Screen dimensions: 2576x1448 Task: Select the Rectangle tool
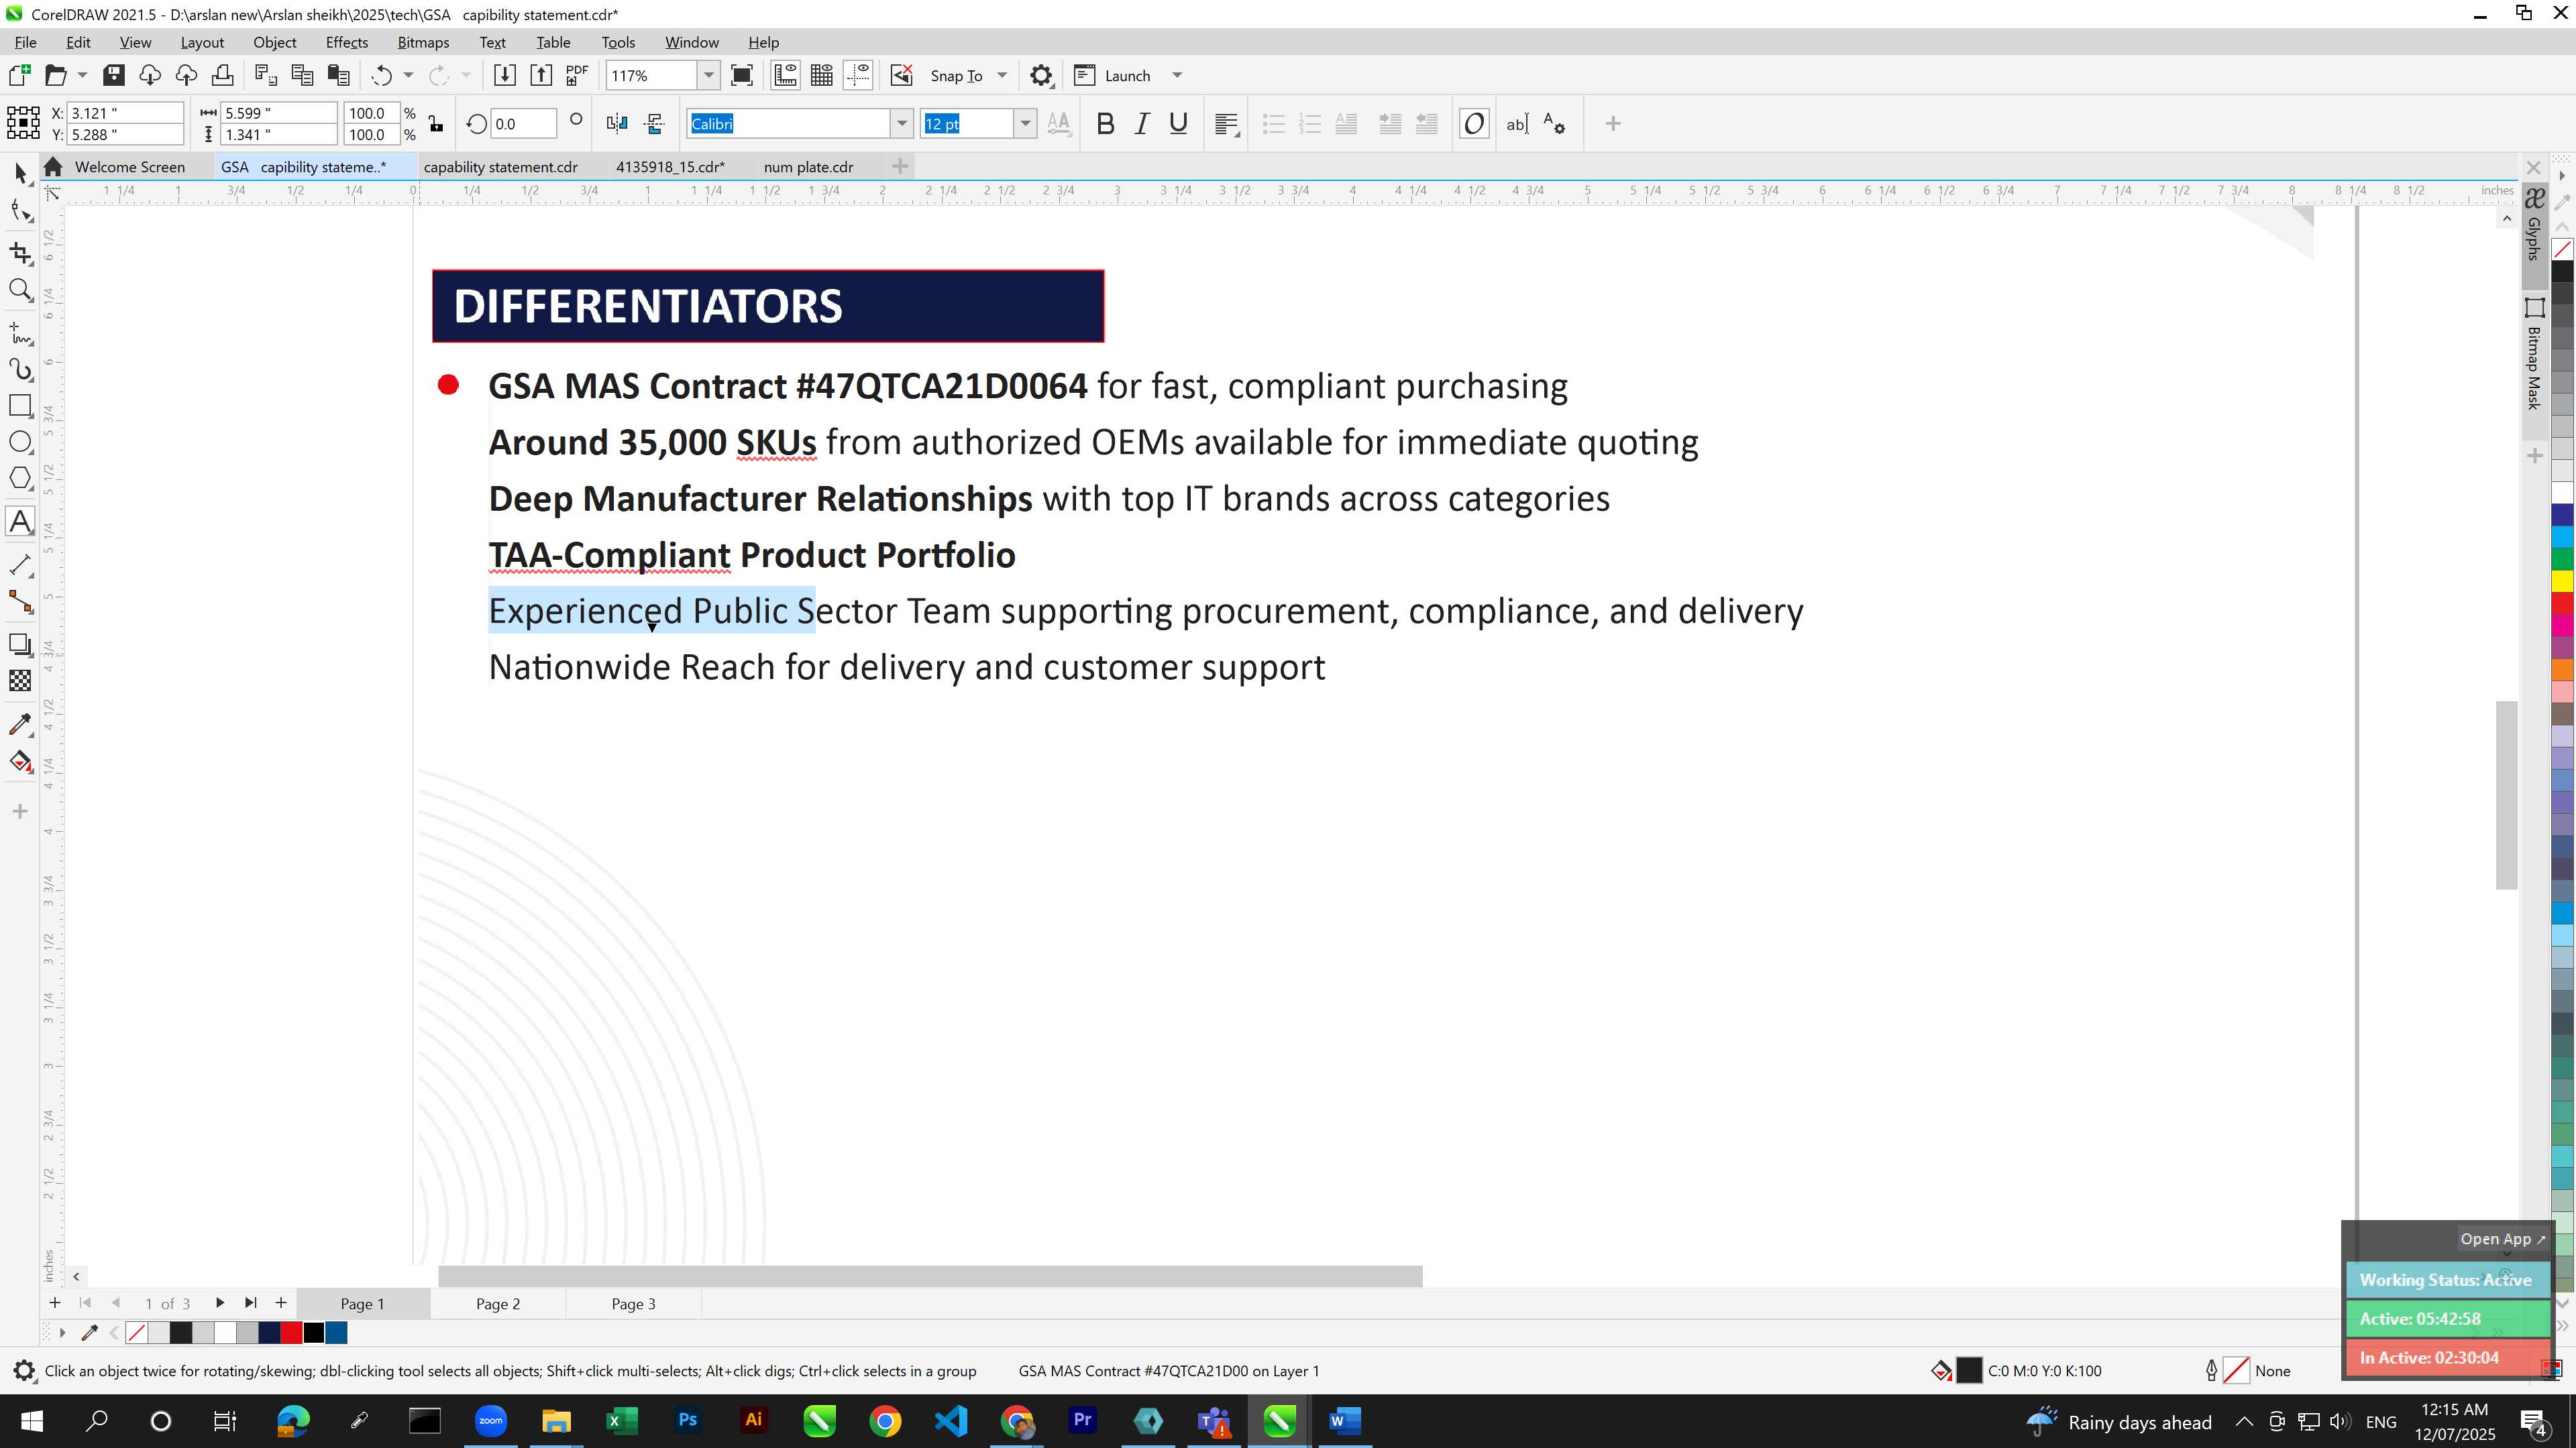(20, 406)
